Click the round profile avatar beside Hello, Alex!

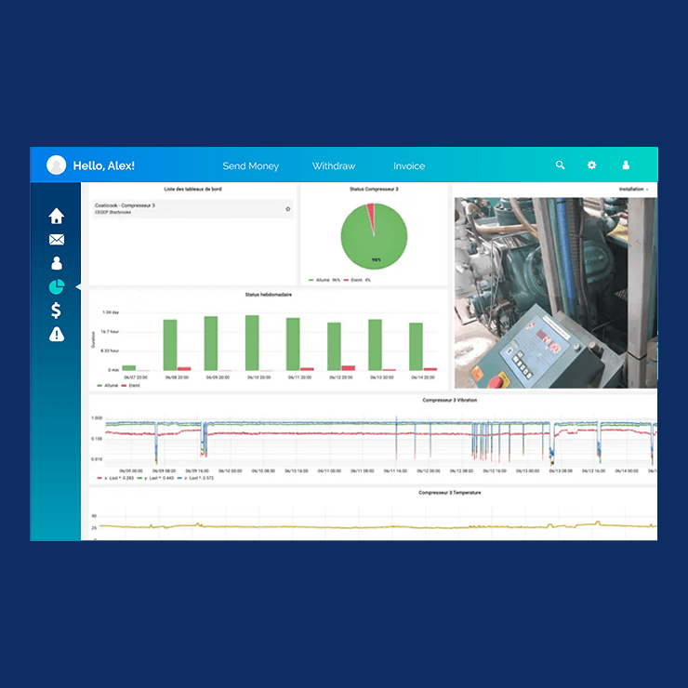click(56, 165)
